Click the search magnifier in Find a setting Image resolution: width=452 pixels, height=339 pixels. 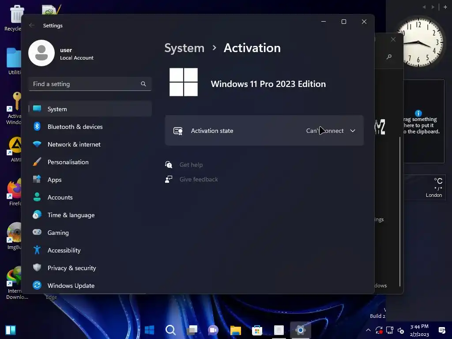click(x=143, y=84)
